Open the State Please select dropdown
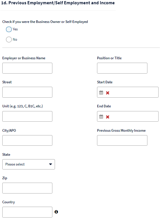The image size is (160, 219). 29,164
